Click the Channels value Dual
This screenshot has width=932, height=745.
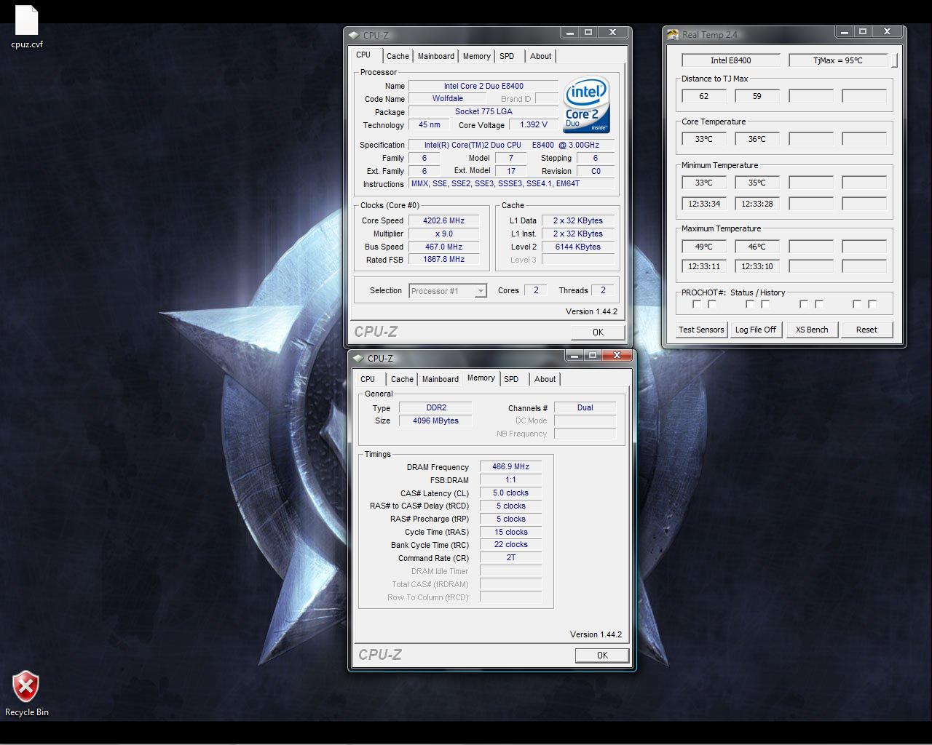pos(585,407)
